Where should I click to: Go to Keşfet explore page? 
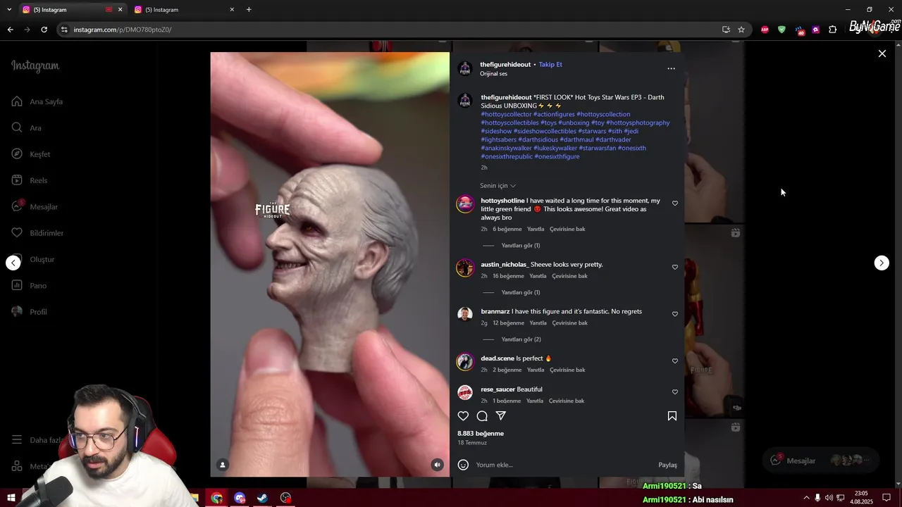(31, 154)
